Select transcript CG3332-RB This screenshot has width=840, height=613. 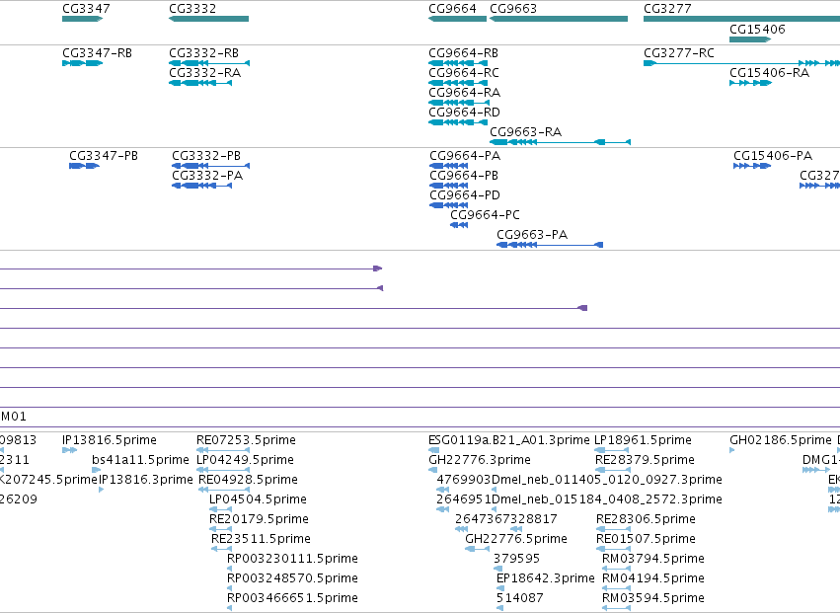(209, 63)
